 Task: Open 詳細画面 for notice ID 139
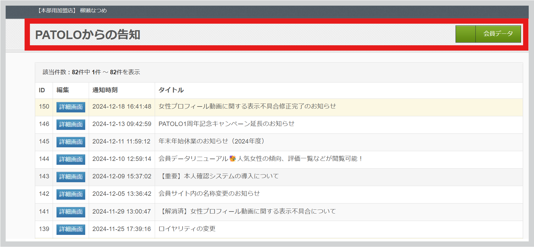tap(71, 229)
